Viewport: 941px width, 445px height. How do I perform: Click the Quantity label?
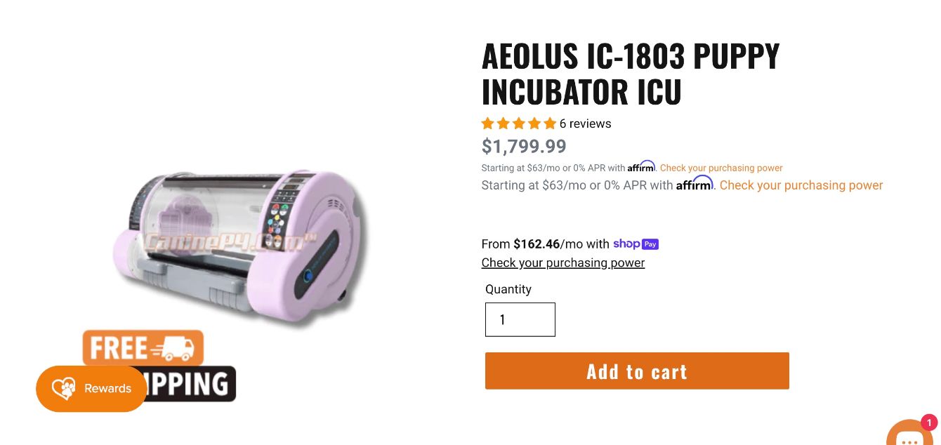point(508,289)
